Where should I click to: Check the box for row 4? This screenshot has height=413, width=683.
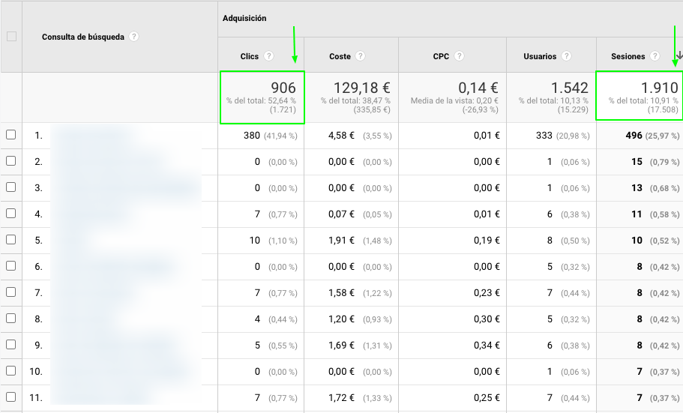11,213
